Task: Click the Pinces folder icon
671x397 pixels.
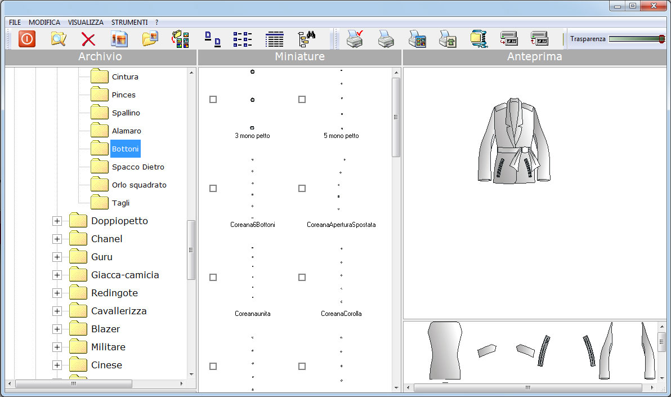Action: point(99,94)
